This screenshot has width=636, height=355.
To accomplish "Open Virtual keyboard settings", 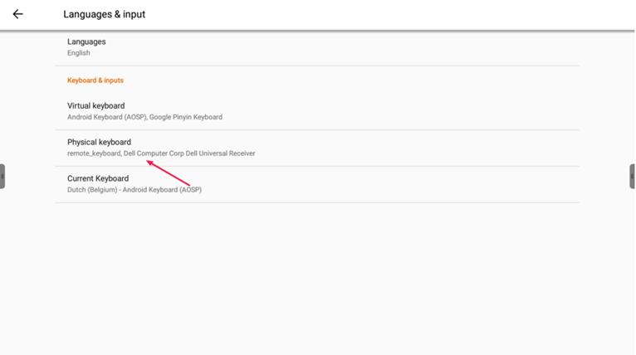I will (x=317, y=111).
